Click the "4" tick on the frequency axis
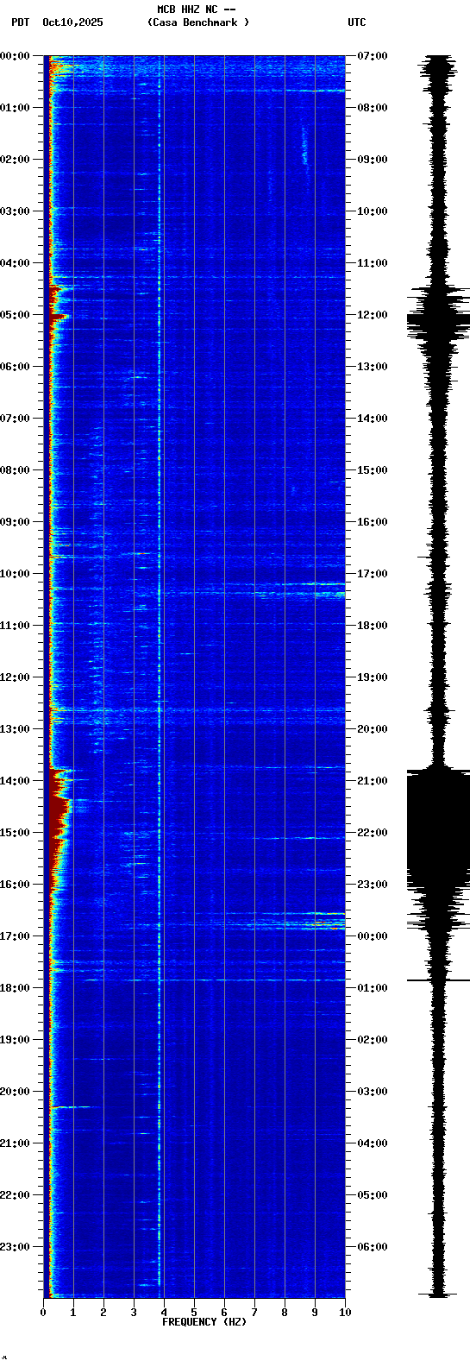Viewport: 476px width, 1367px height. coord(164,1313)
